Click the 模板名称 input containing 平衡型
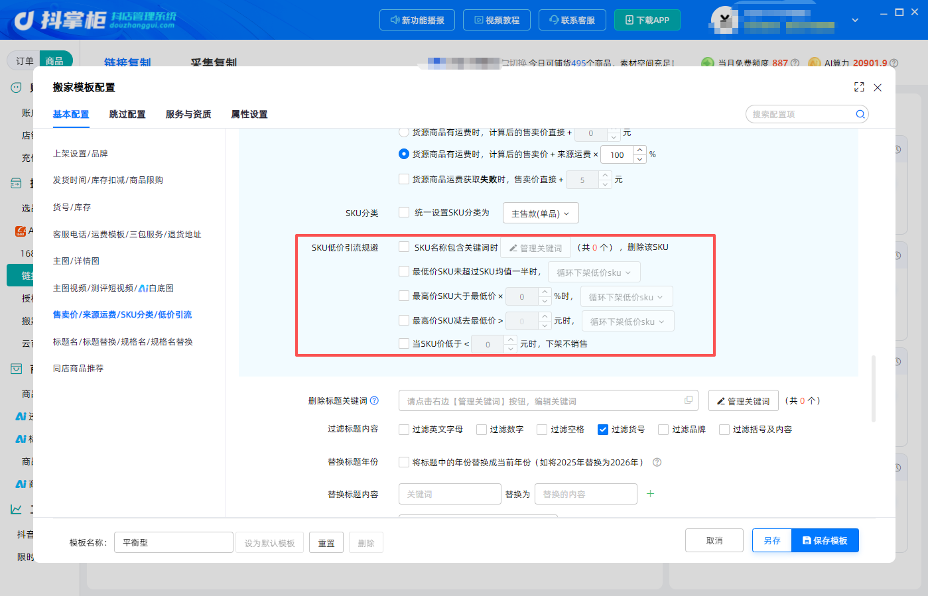 pyautogui.click(x=174, y=542)
